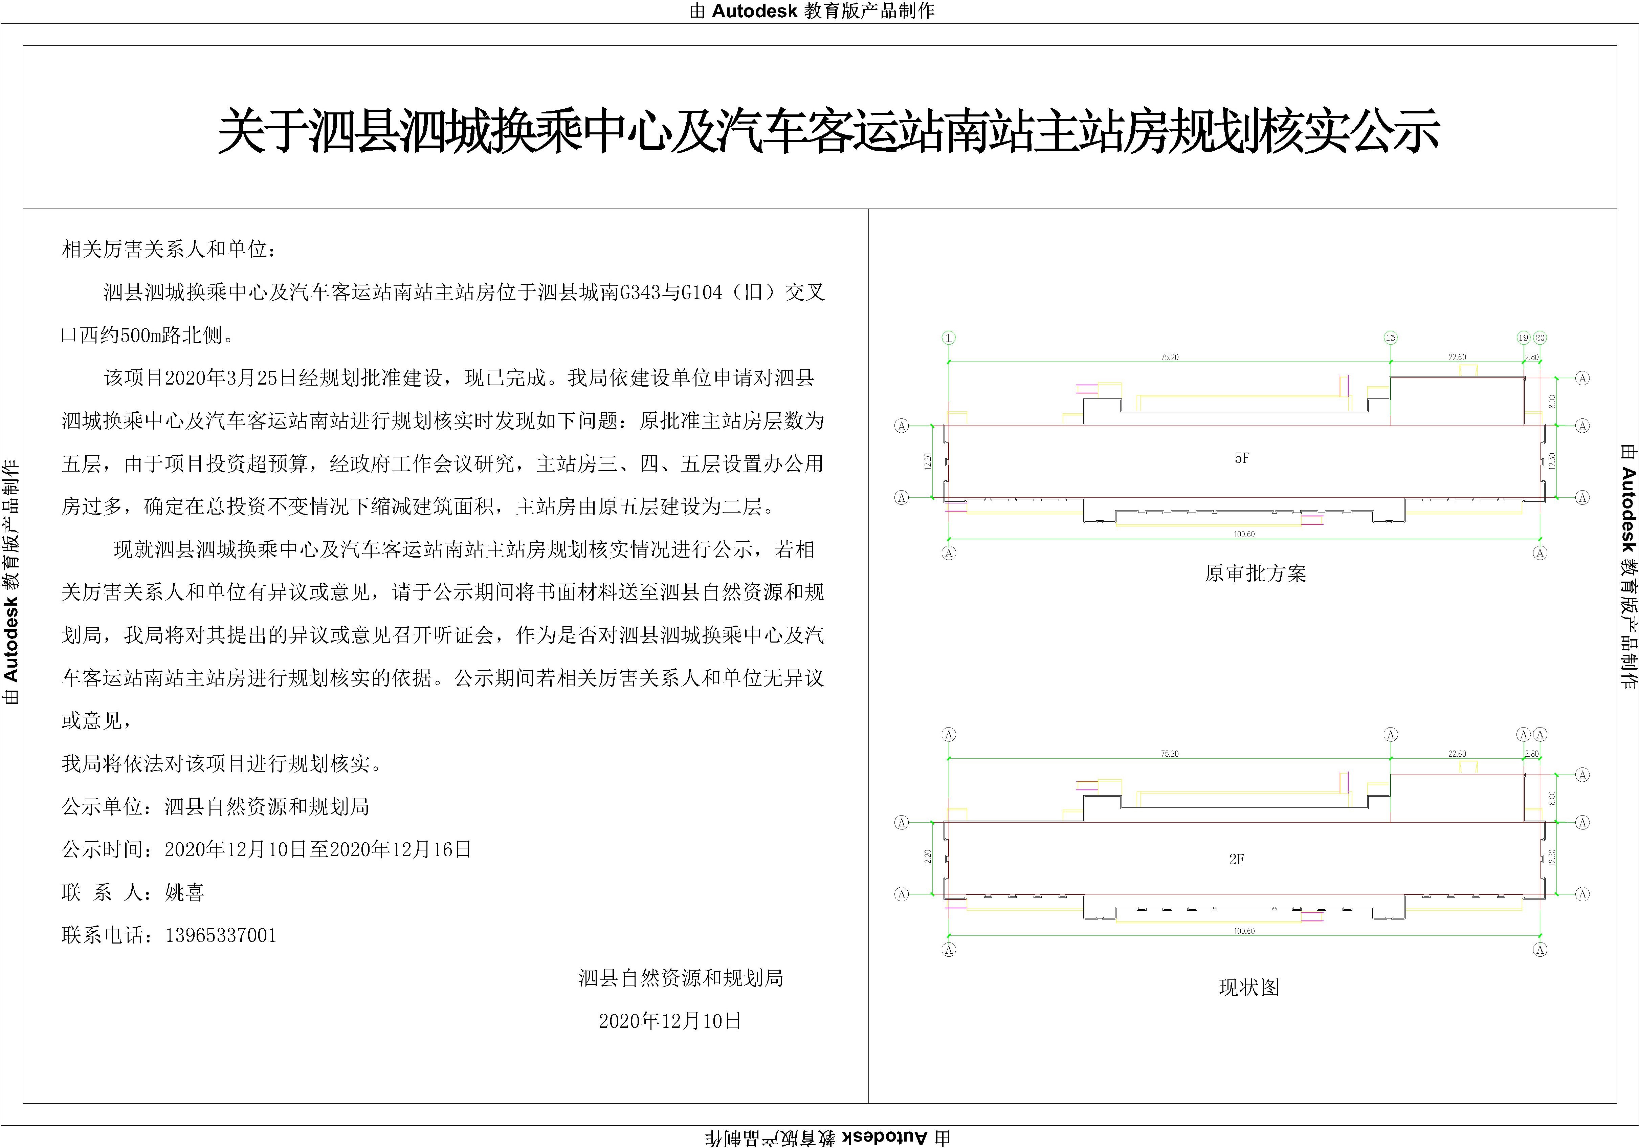Click the title 关于泗县泗城换乘中心…规划核实公示
1639x1148 pixels.
(828, 131)
